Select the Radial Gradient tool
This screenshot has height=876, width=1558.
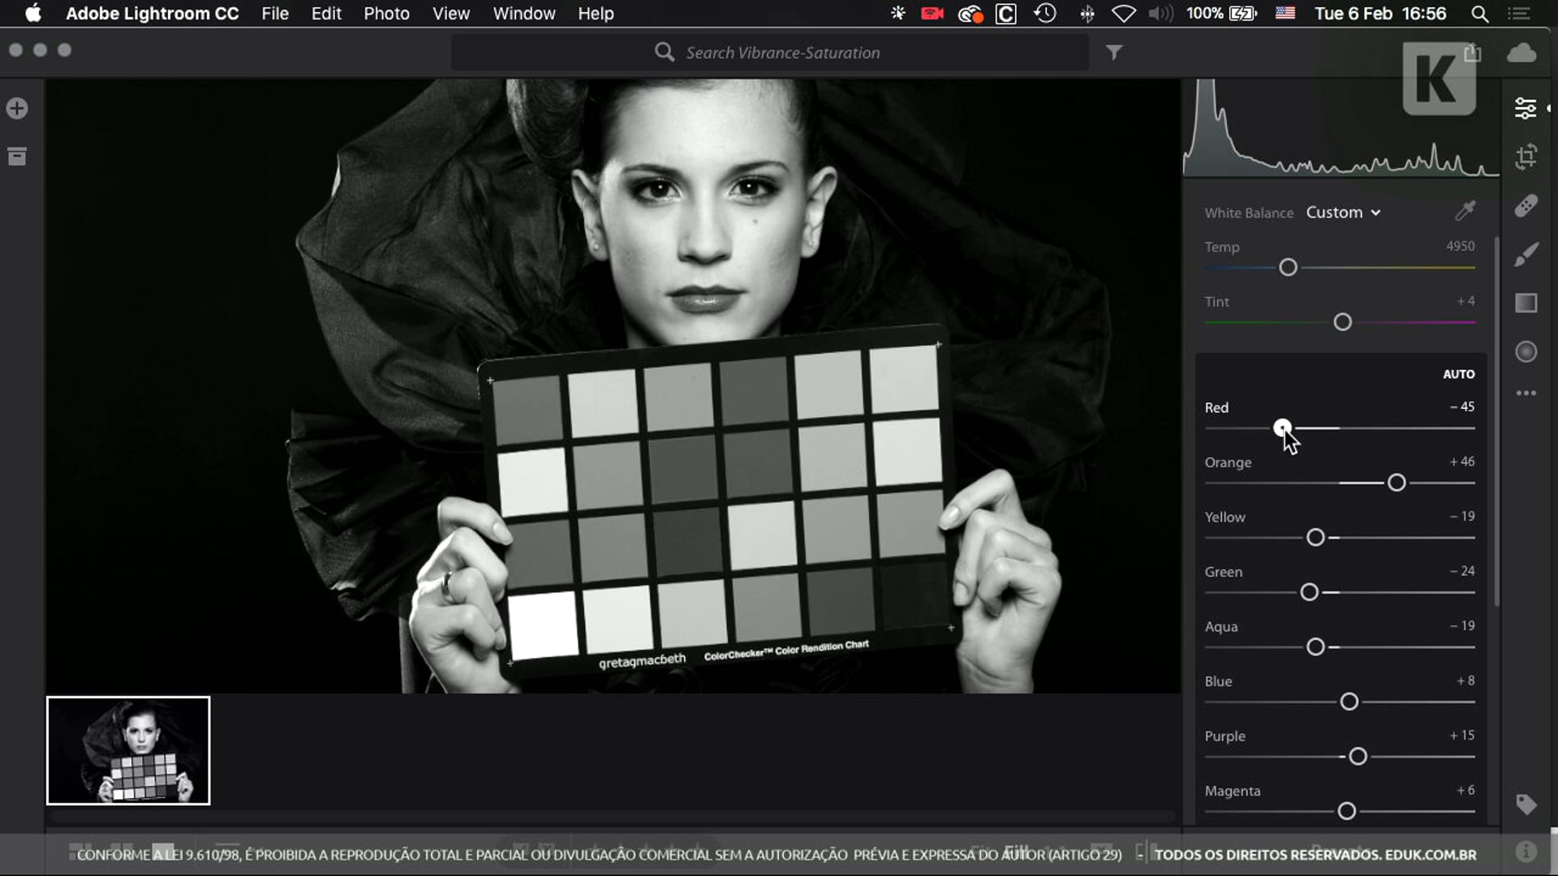click(x=1526, y=352)
